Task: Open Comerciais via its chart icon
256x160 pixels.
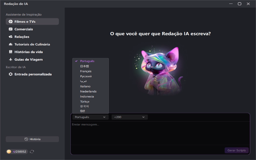Action: [x=11, y=29]
